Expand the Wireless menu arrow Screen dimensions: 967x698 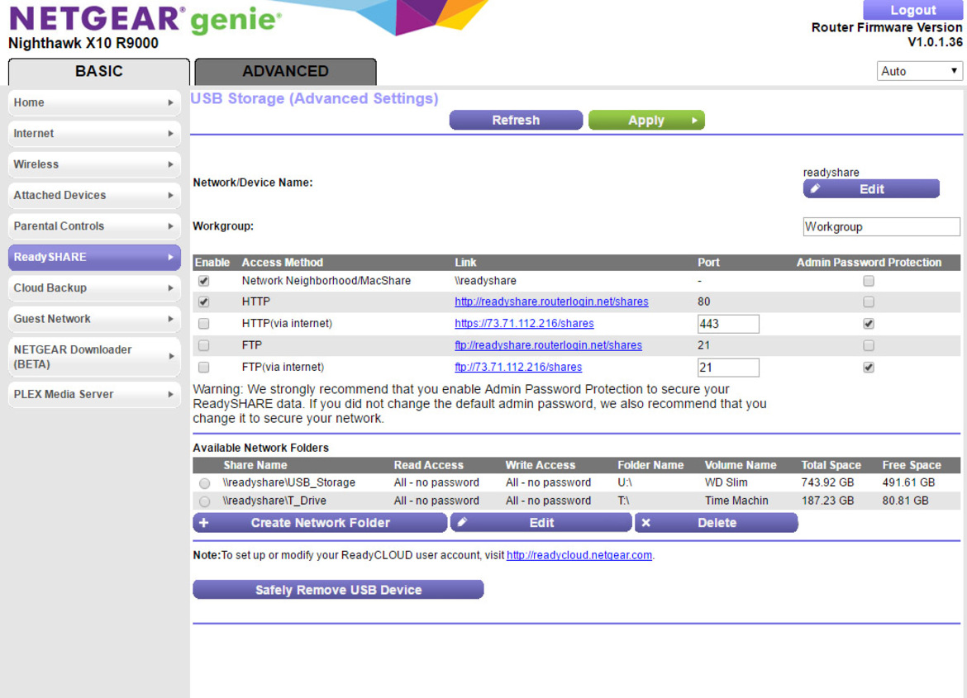tap(171, 164)
